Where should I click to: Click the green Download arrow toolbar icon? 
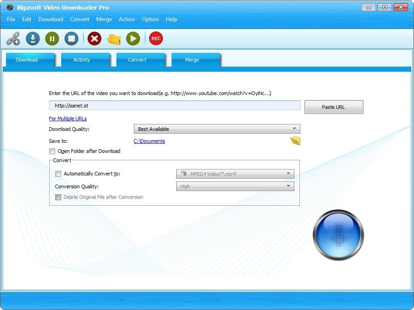[32, 39]
